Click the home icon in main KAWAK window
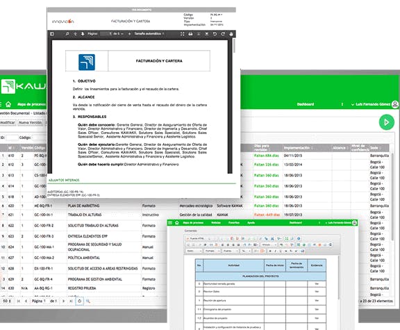 click(x=8, y=104)
